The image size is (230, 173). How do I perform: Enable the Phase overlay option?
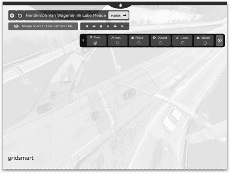pos(139,43)
